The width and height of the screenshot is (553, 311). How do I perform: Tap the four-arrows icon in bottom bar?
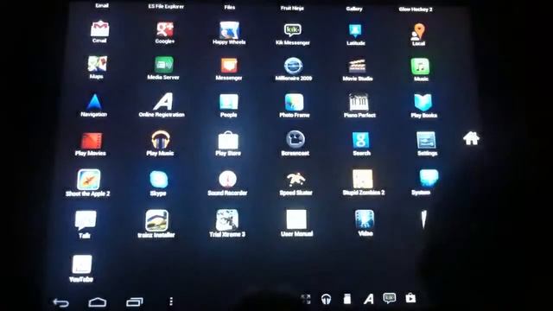tap(306, 300)
